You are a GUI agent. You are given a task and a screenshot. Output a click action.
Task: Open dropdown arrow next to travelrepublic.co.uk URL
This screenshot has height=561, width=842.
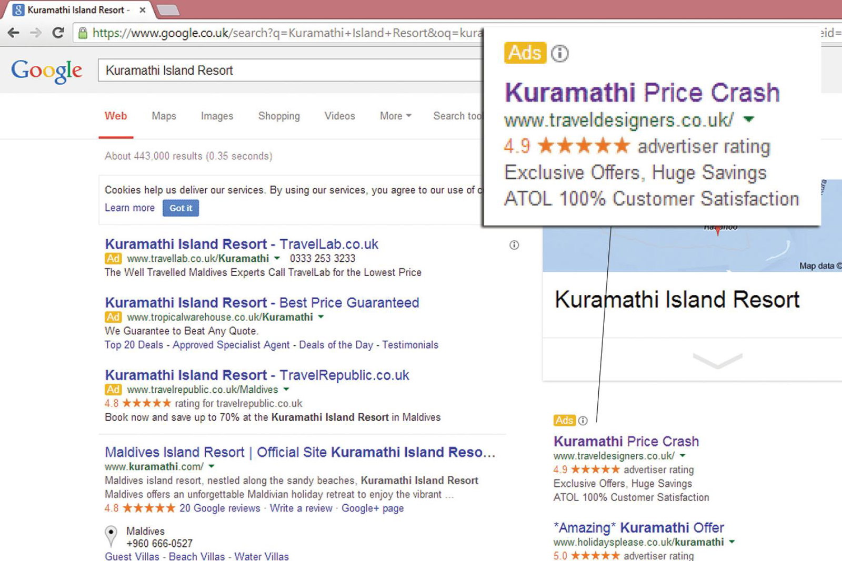286,390
